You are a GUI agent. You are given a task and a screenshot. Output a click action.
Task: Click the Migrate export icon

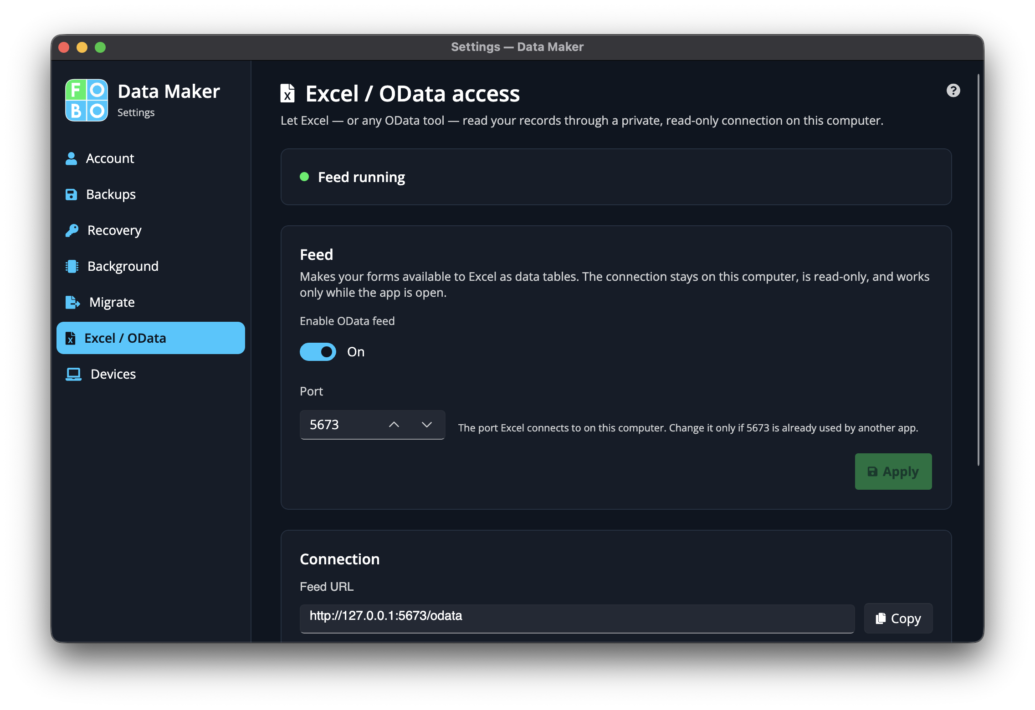(x=73, y=302)
